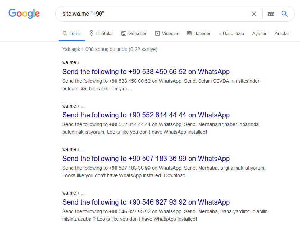Click the Google logo
The image size is (300, 225).
pyautogui.click(x=24, y=14)
